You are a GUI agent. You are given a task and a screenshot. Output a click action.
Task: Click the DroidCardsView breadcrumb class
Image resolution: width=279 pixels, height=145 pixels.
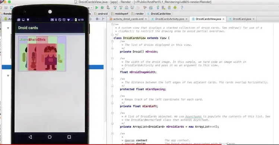pos(159,14)
